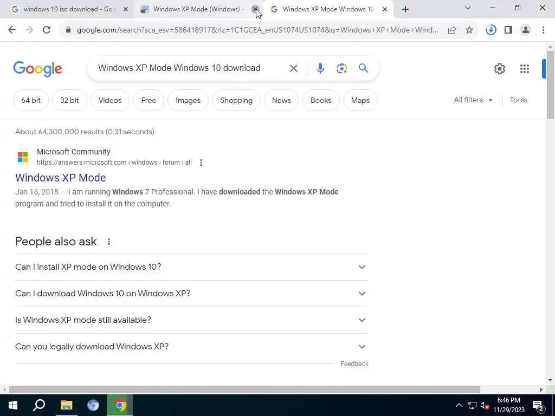Click the vertical scrollbar down arrow
Viewport: 555px width, 416px height.
point(550,381)
